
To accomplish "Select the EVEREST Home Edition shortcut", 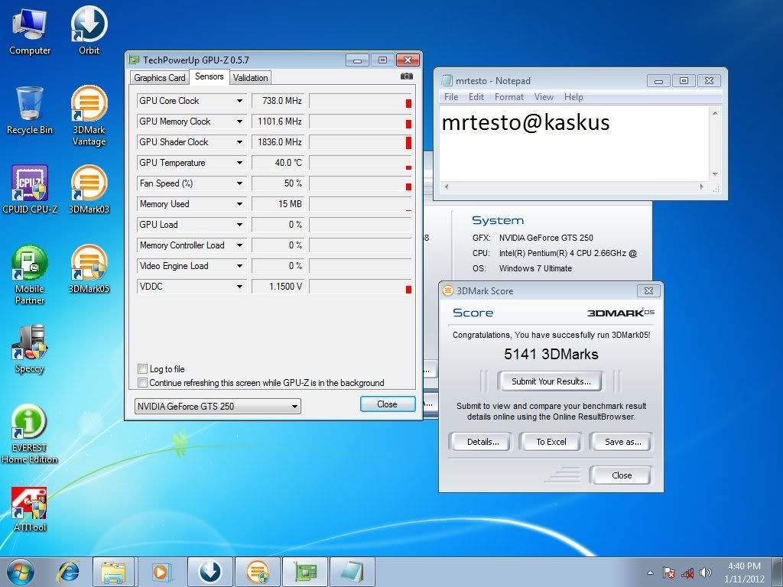I will [30, 434].
